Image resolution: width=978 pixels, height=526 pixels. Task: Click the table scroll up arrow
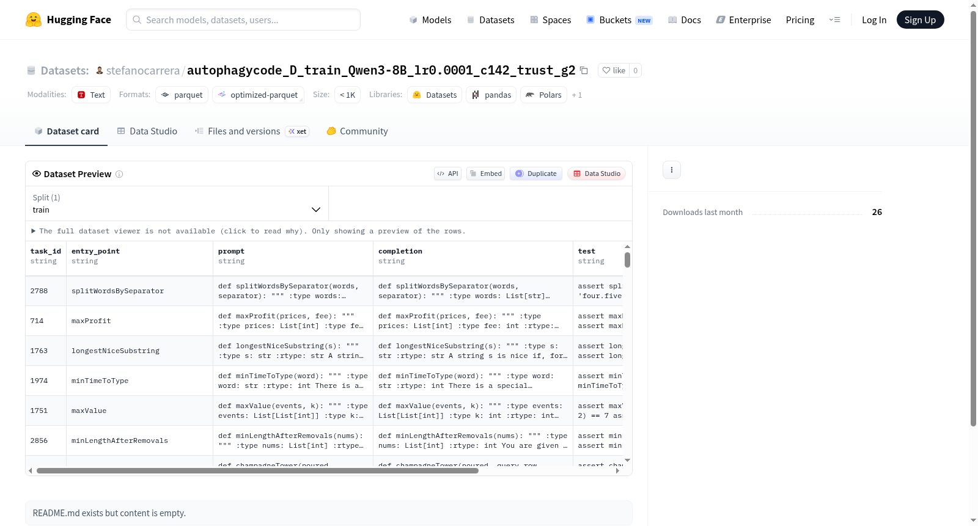click(627, 246)
